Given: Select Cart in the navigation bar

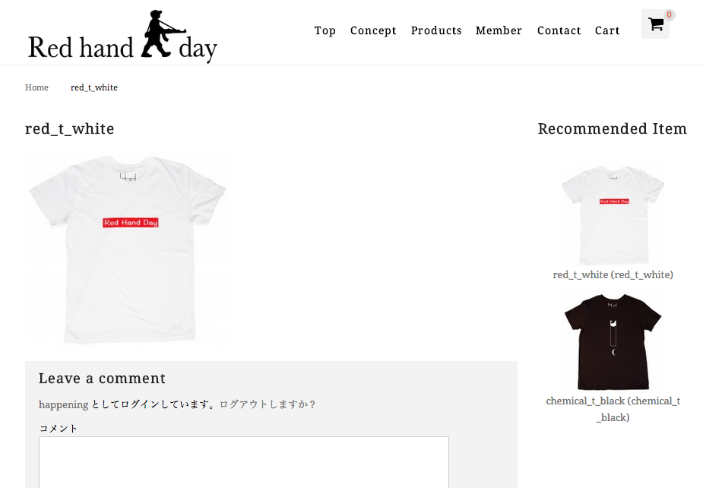Looking at the screenshot, I should pos(607,30).
